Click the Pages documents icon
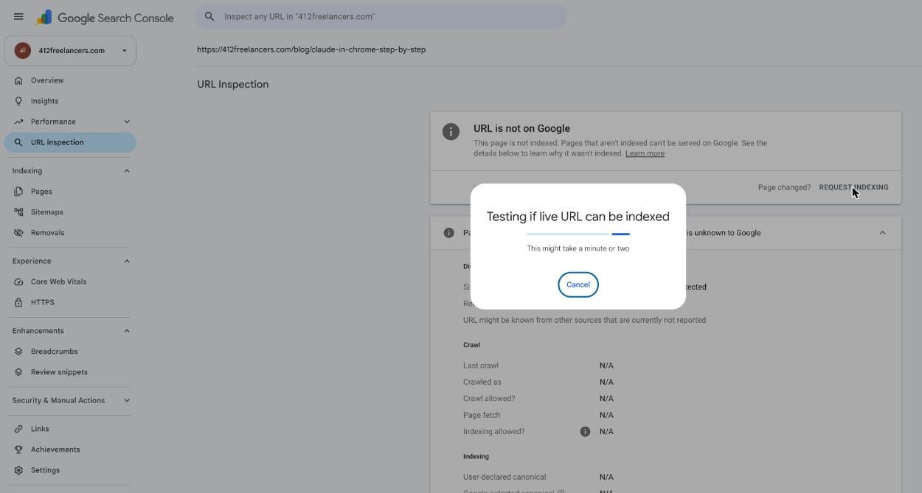The width and height of the screenshot is (922, 493). tap(18, 192)
